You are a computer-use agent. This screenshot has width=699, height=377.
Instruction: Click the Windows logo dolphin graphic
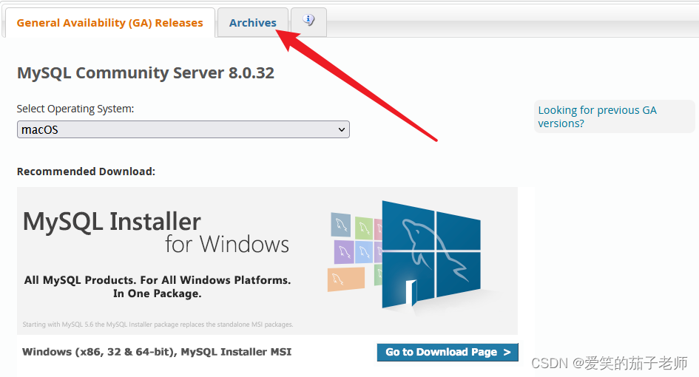(430, 255)
